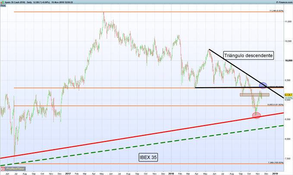The image size is (293, 175).
Task: Select the Price panel tab
Action: [x=3, y=6]
